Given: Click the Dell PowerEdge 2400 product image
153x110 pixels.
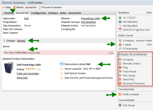Looking at the screenshot, I should pyautogui.click(x=9, y=68).
